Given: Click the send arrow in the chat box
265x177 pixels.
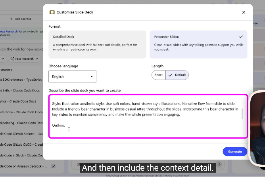Looking at the screenshot, I should (219, 164).
